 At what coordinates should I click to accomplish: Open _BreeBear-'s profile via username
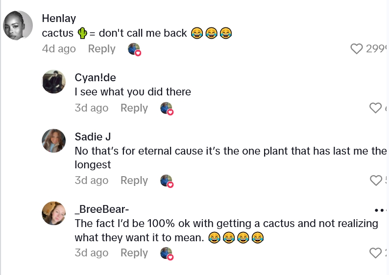click(x=102, y=210)
